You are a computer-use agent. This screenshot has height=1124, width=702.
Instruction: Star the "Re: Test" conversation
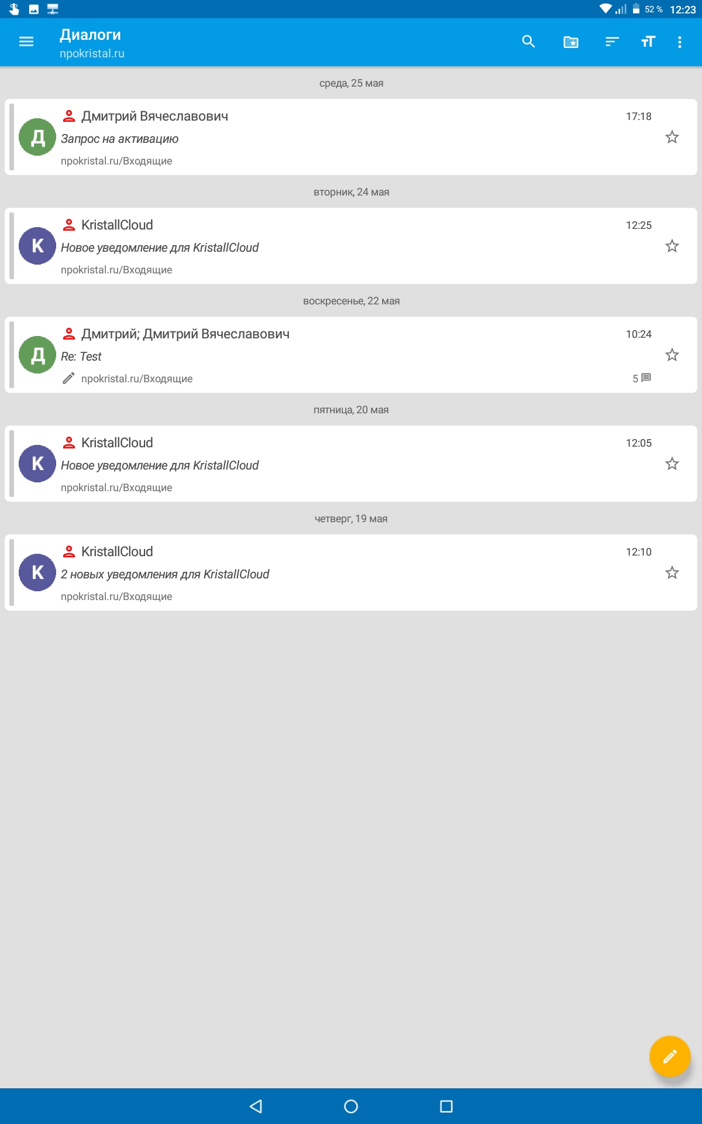(x=672, y=355)
